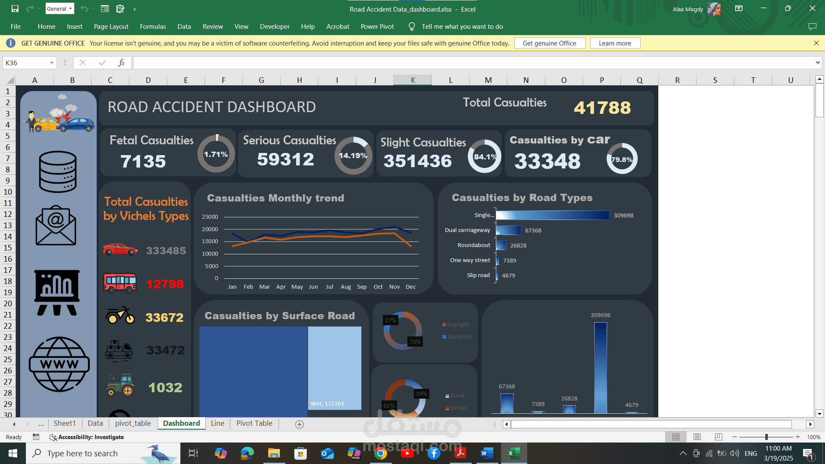825x464 pixels.
Task: Click the zoom slider handle
Action: tap(766, 437)
